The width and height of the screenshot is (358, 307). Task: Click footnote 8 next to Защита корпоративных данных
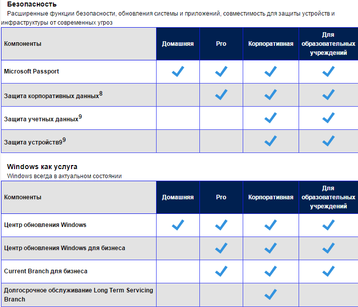pos(101,93)
